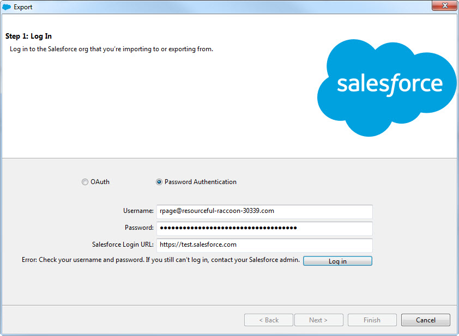Cancel the Export wizard
The image size is (459, 336).
[425, 320]
